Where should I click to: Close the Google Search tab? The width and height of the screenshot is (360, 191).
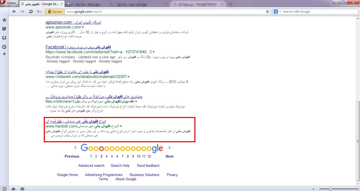62,4
